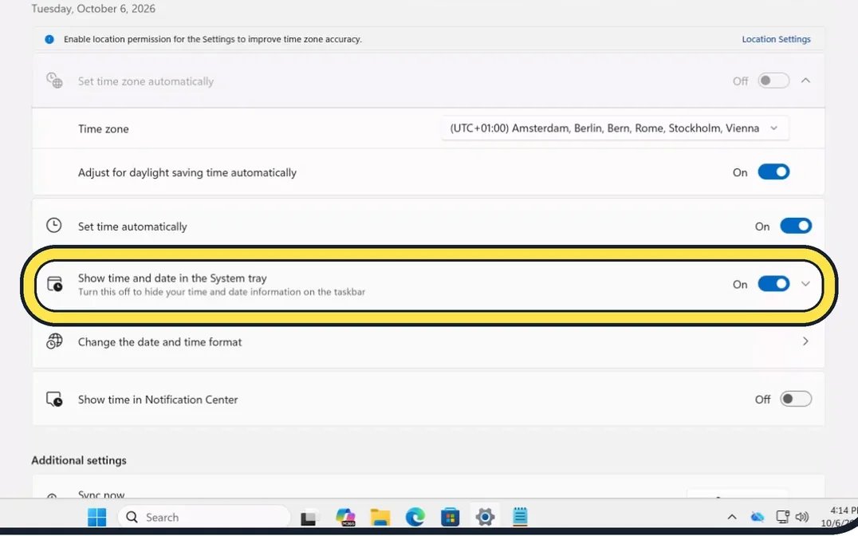
Task: Open Microsoft Store from the taskbar
Action: (x=451, y=517)
